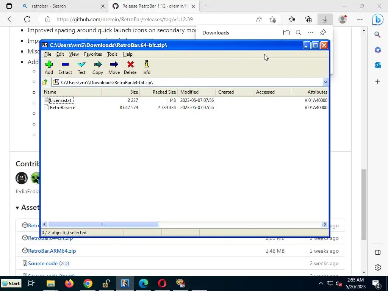Click the 7-Zip scroll left arrow
The height and width of the screenshot is (291, 388).
point(45,224)
